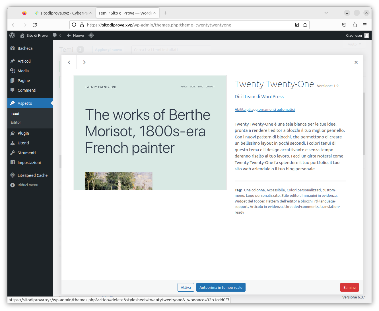The image size is (379, 311).
Task: Click Abilita gli aggiornamenti automatici
Action: coord(265,110)
